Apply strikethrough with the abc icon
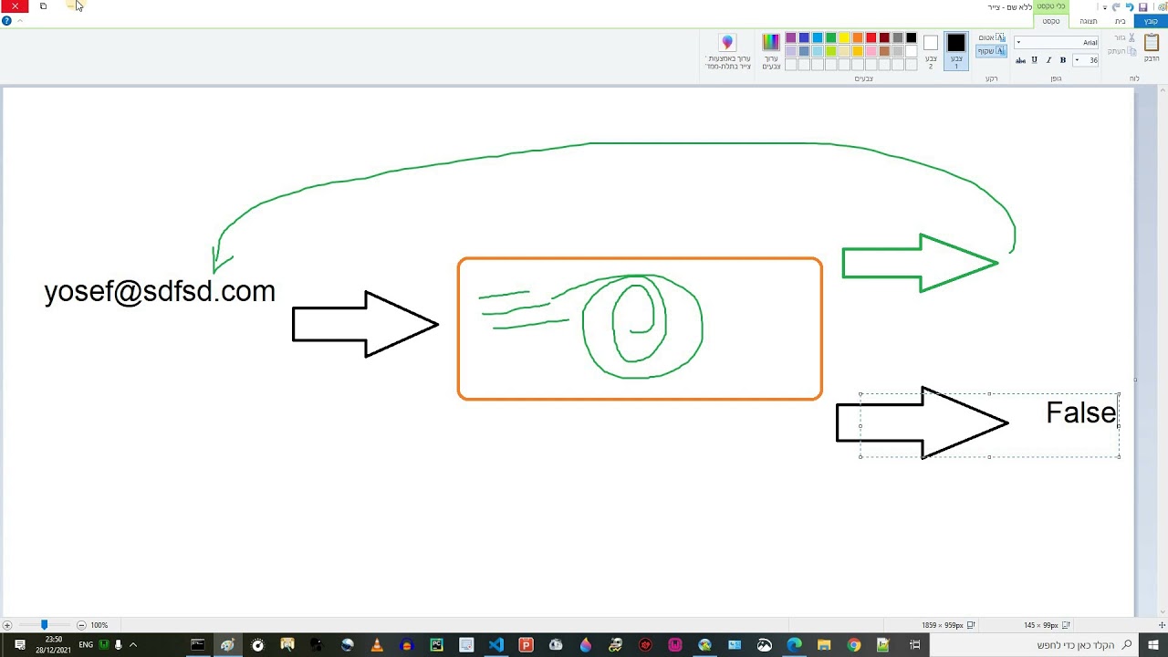The height and width of the screenshot is (657, 1168). [1020, 60]
